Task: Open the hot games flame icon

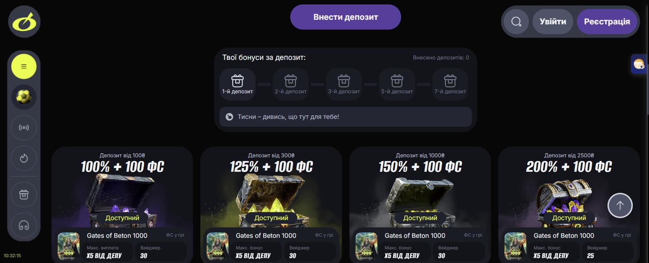Action: [24, 158]
